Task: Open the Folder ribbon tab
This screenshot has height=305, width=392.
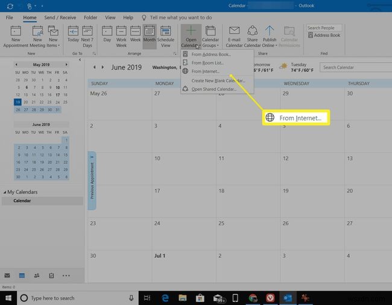Action: pos(90,17)
